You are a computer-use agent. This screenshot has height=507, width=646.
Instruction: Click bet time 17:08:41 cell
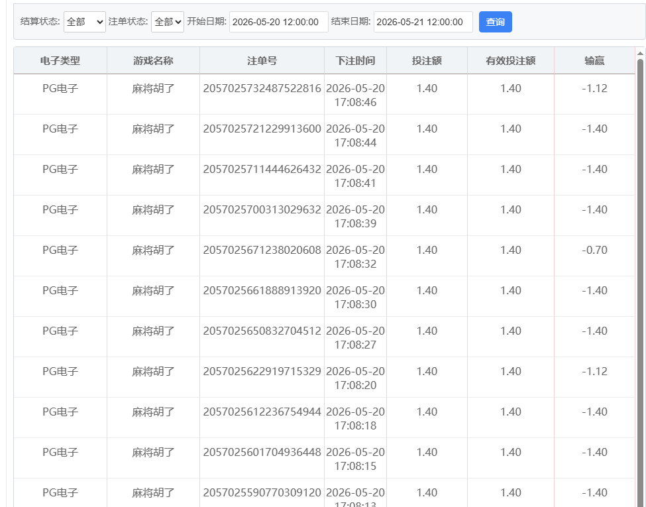[x=355, y=176]
